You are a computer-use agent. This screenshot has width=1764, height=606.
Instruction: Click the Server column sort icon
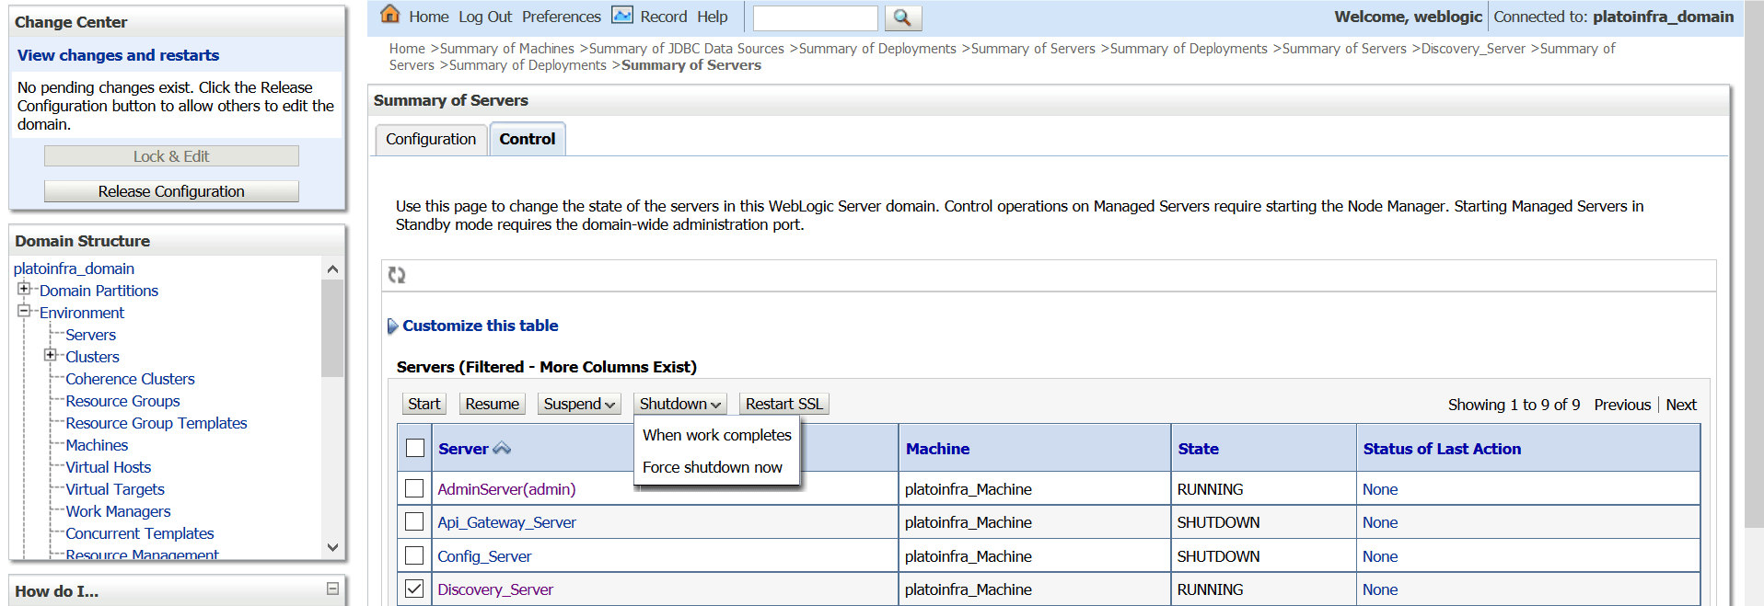pyautogui.click(x=502, y=449)
